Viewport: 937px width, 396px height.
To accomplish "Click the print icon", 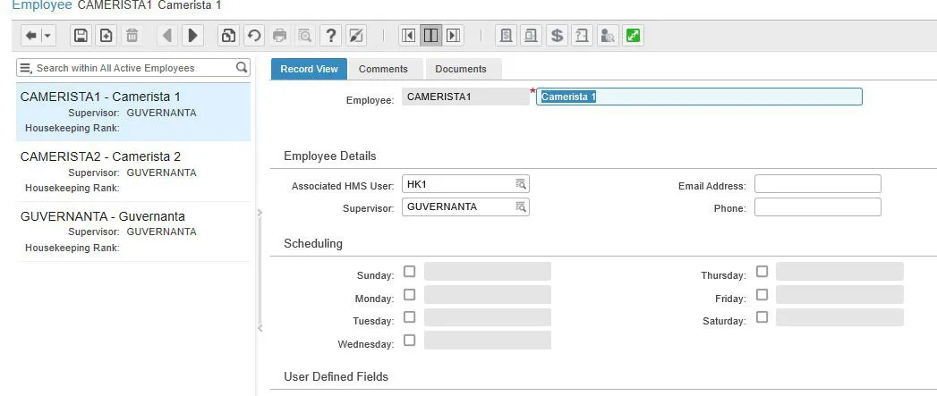I will point(279,36).
